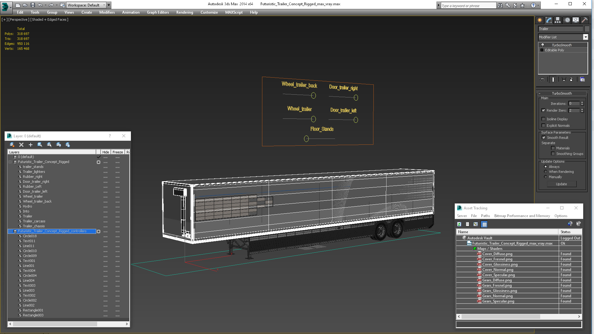Click the Create New Layer icon
The height and width of the screenshot is (334, 594).
[x=12, y=145]
